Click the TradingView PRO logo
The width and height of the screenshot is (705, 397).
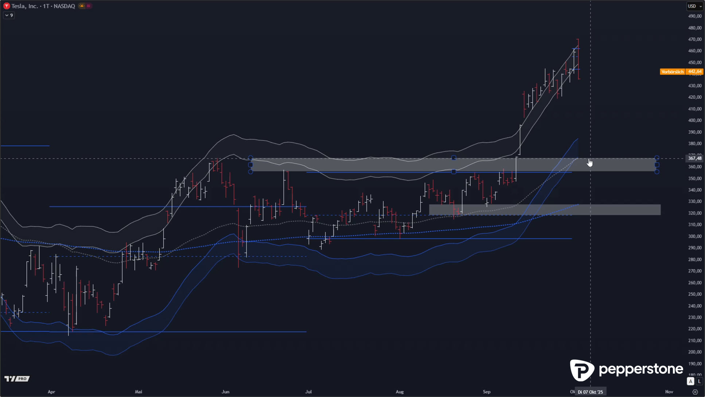point(17,379)
